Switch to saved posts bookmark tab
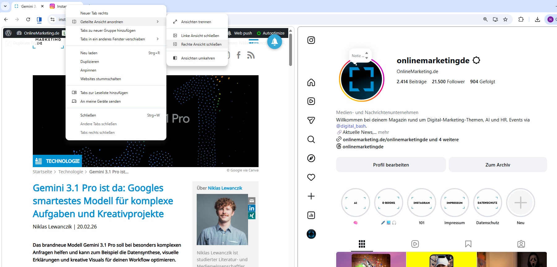The height and width of the screenshot is (267, 557). click(468, 244)
